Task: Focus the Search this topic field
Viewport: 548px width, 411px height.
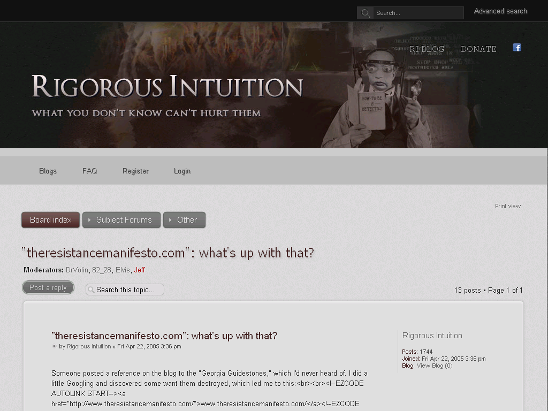Action: [x=125, y=290]
